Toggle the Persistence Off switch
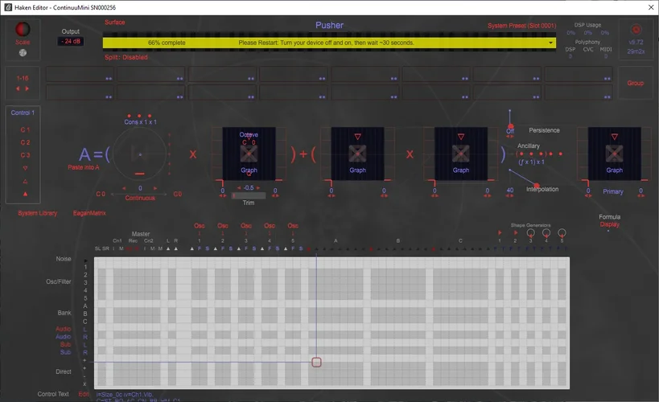The height and width of the screenshot is (402, 659). pyautogui.click(x=510, y=132)
